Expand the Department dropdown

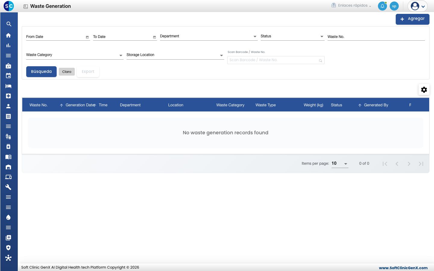pos(209,36)
